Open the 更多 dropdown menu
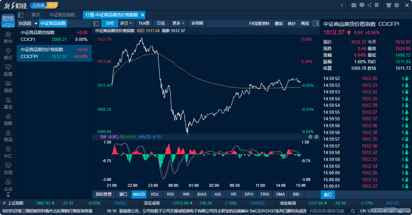 [x=178, y=23]
